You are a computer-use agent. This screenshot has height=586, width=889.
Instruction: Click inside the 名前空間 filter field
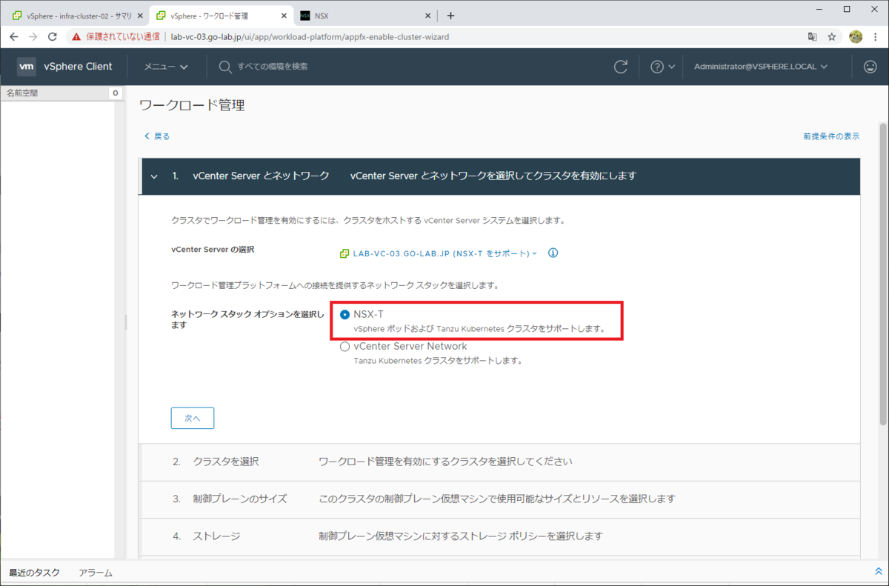pos(52,93)
